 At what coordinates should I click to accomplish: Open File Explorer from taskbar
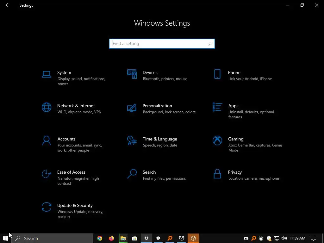pyautogui.click(x=123, y=238)
